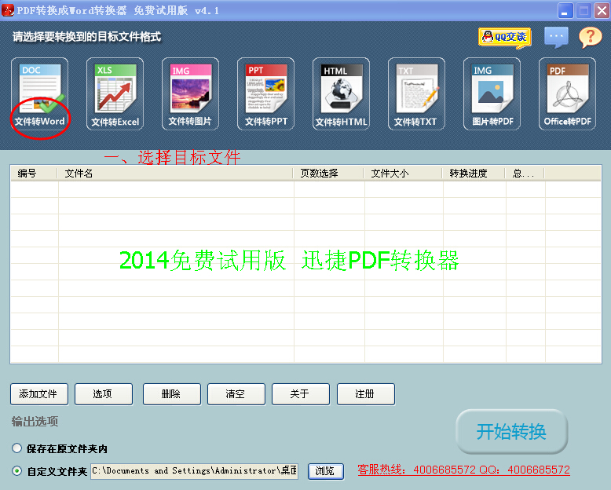Click the 清空 button to clear the list

(x=236, y=394)
